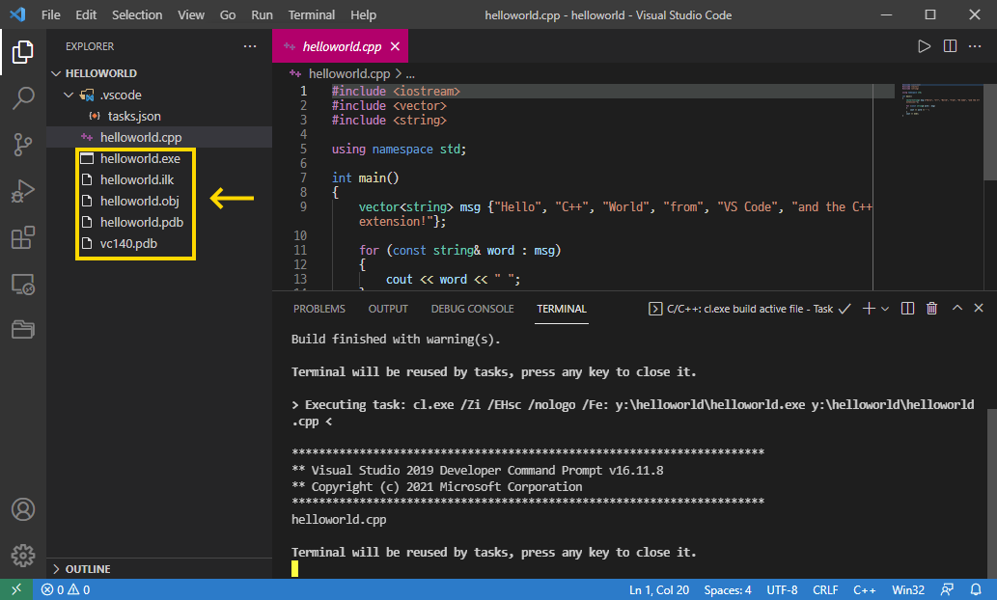Click the breadcrumb ellipsis symbol segment
The height and width of the screenshot is (600, 997).
410,73
